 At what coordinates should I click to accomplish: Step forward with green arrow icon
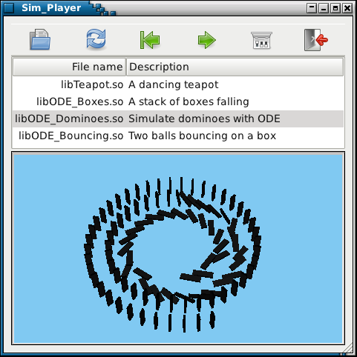207,40
